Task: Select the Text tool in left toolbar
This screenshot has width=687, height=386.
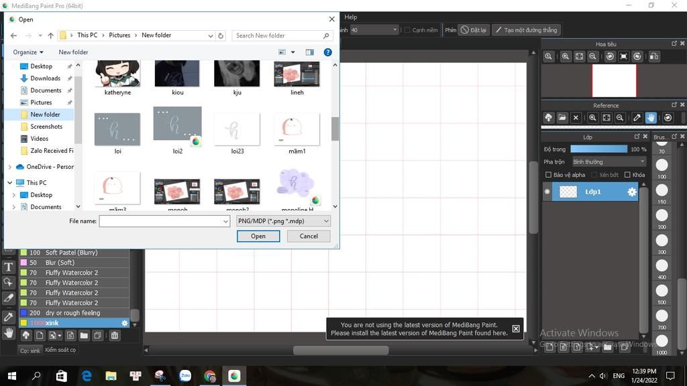Action: [x=8, y=267]
